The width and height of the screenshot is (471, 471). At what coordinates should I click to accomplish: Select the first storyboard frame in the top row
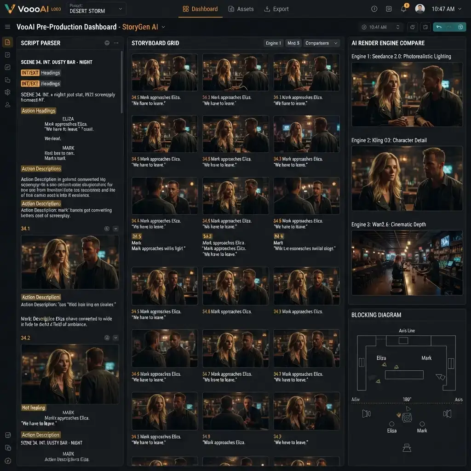(x=165, y=72)
